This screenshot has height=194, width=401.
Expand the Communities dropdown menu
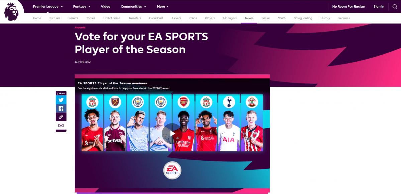[x=133, y=7]
